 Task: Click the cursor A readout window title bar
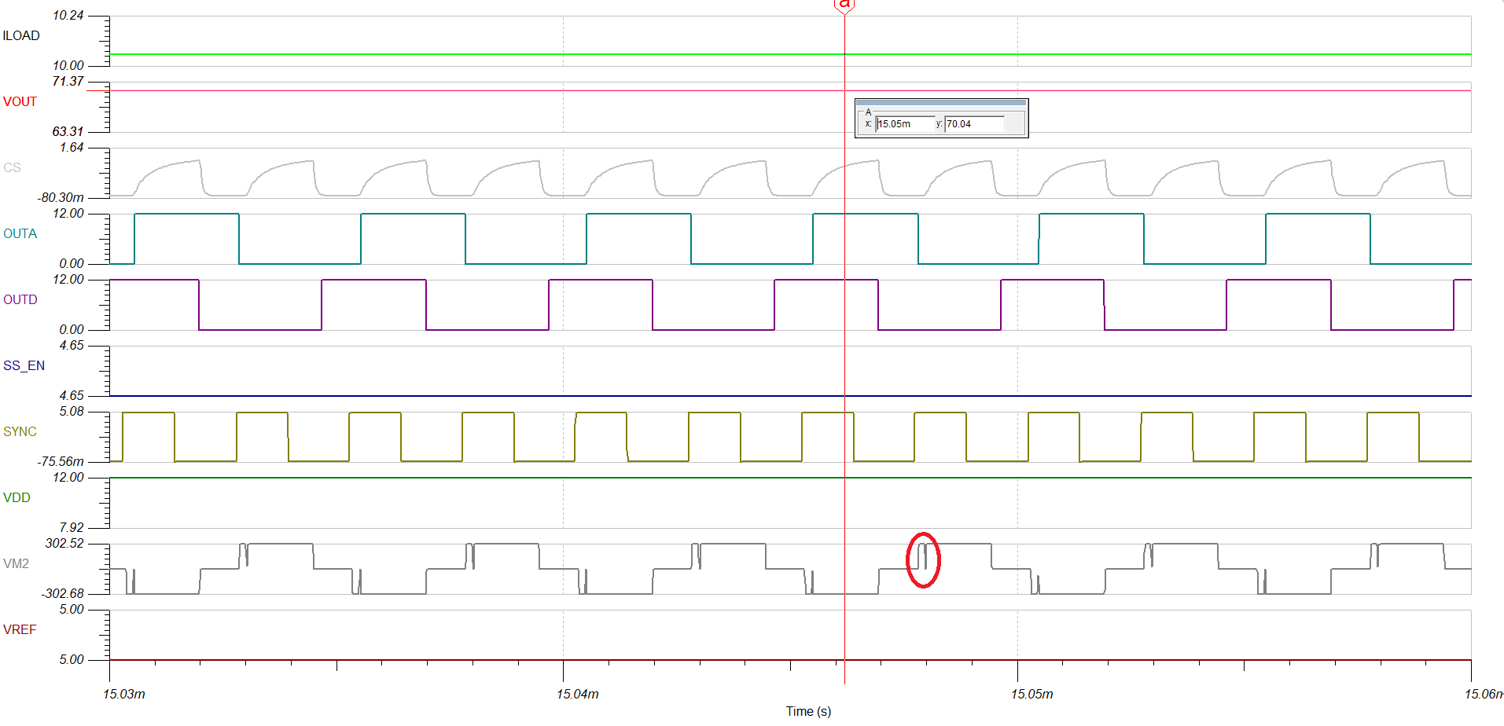pos(941,102)
